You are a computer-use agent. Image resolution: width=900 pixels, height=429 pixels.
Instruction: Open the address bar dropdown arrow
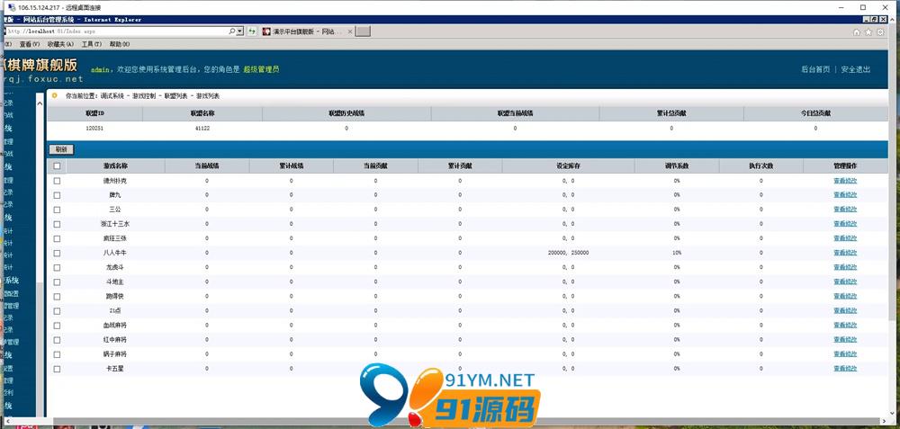pyautogui.click(x=240, y=31)
